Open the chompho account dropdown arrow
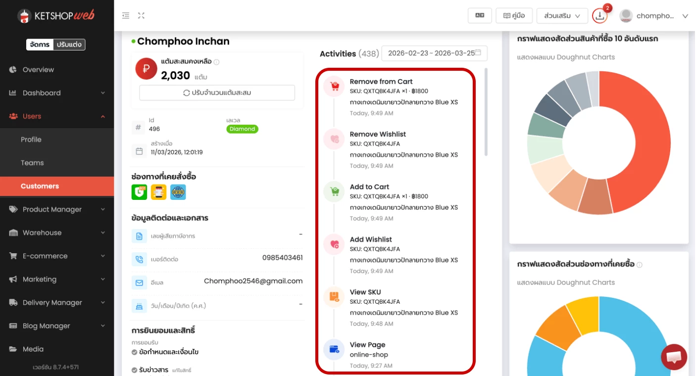Viewport: 696px width, 376px height. coord(685,16)
